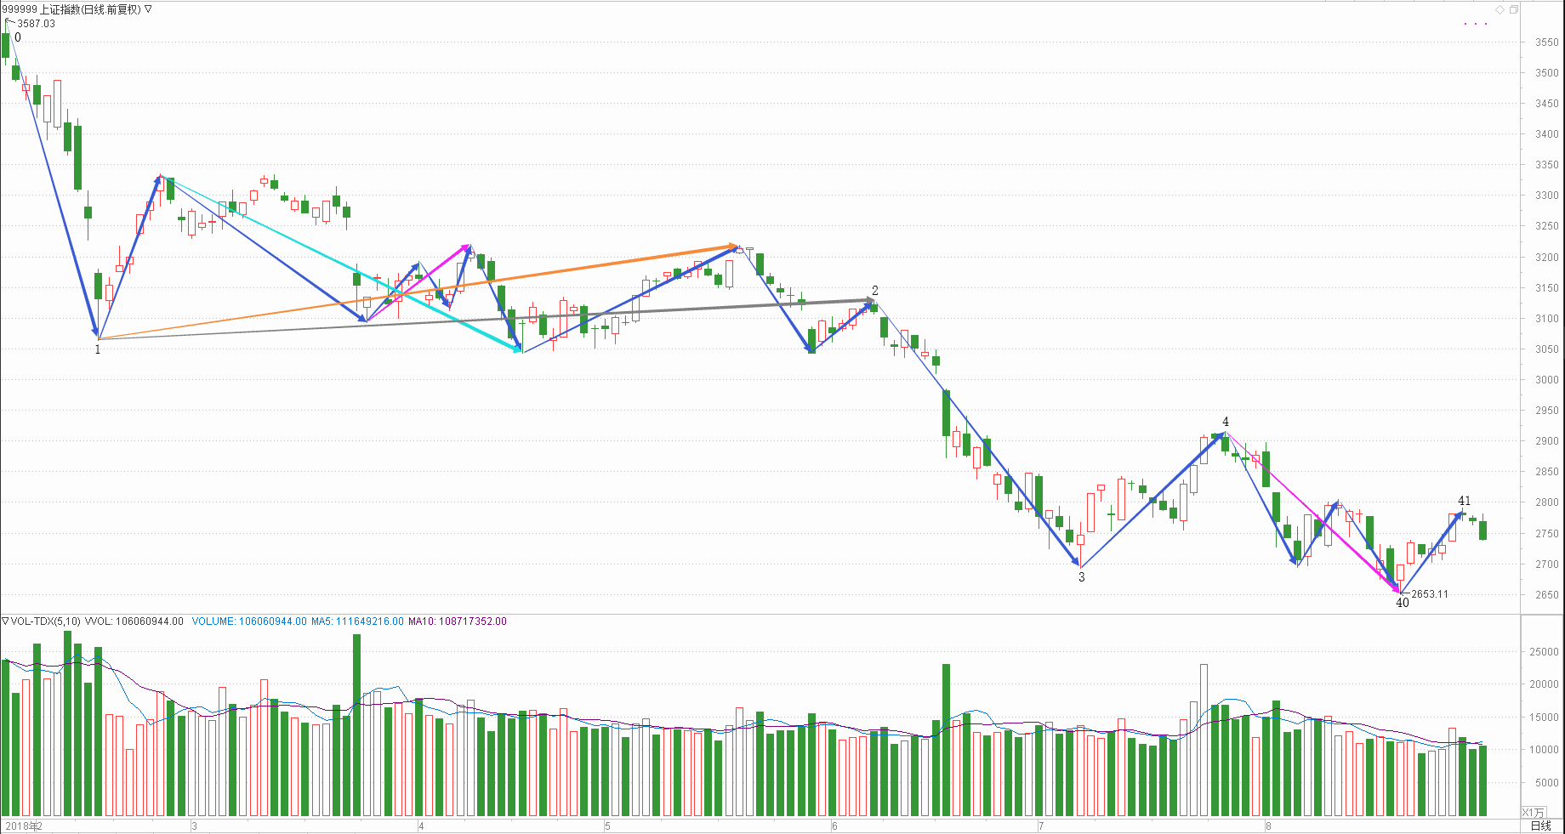Open the dropdown triangle after 上证指数 title
This screenshot has height=834, width=1565.
click(149, 9)
